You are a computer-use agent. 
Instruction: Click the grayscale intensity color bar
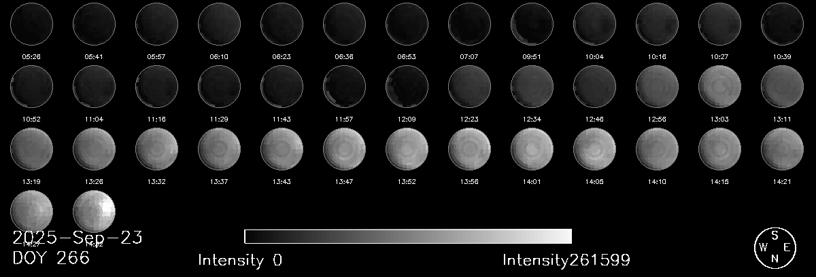[x=408, y=236]
